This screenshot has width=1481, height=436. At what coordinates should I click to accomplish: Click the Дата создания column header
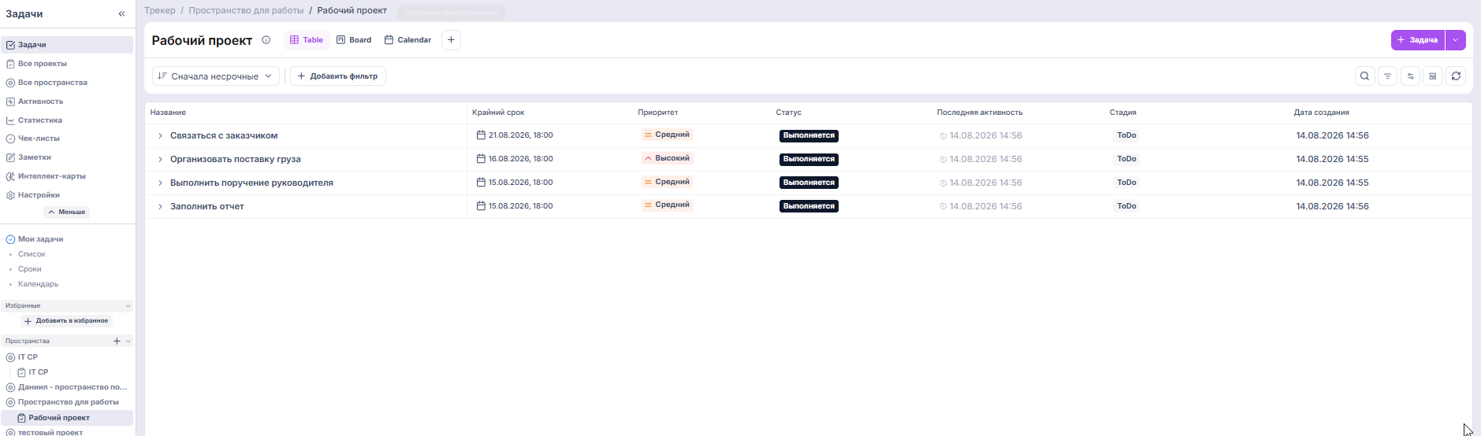[1321, 113]
